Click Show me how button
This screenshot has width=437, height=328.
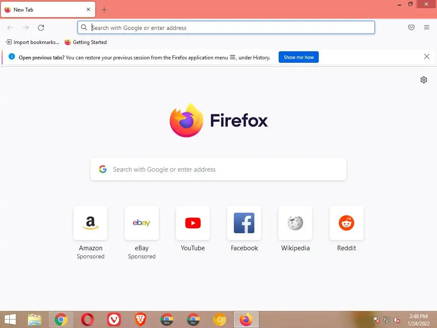[298, 57]
